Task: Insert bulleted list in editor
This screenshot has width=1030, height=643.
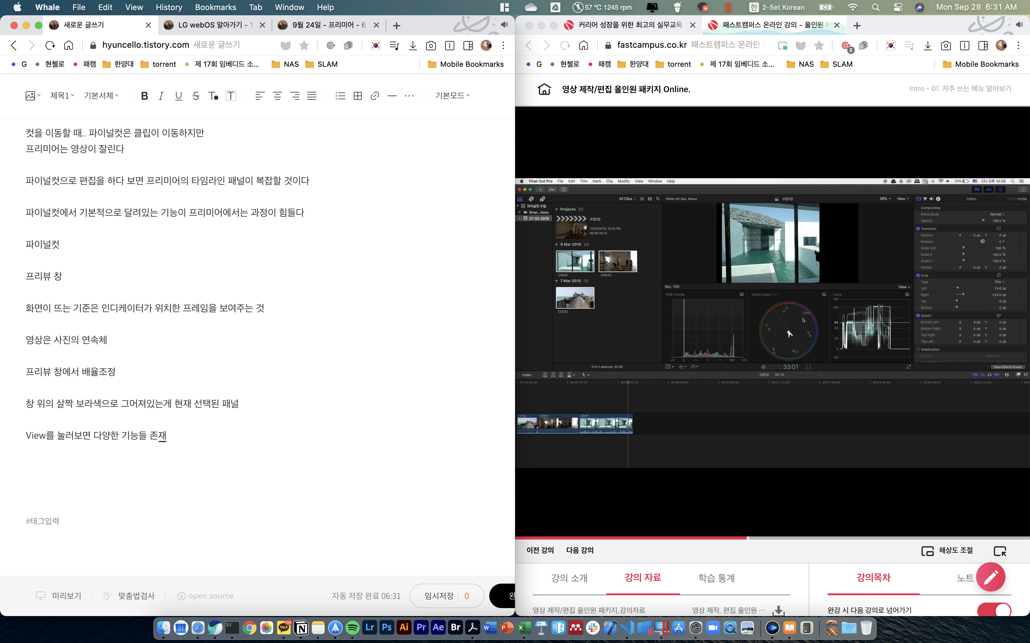Action: click(x=340, y=96)
